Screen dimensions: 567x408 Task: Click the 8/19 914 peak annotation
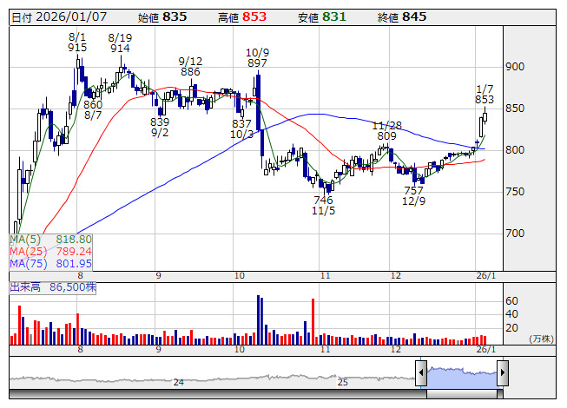(x=120, y=43)
